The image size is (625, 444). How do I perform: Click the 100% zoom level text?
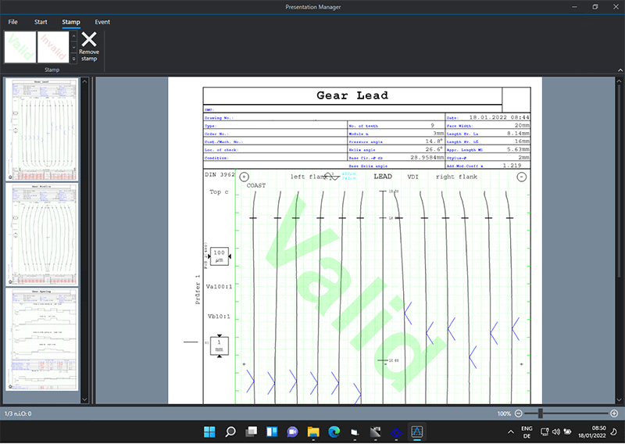tap(504, 414)
